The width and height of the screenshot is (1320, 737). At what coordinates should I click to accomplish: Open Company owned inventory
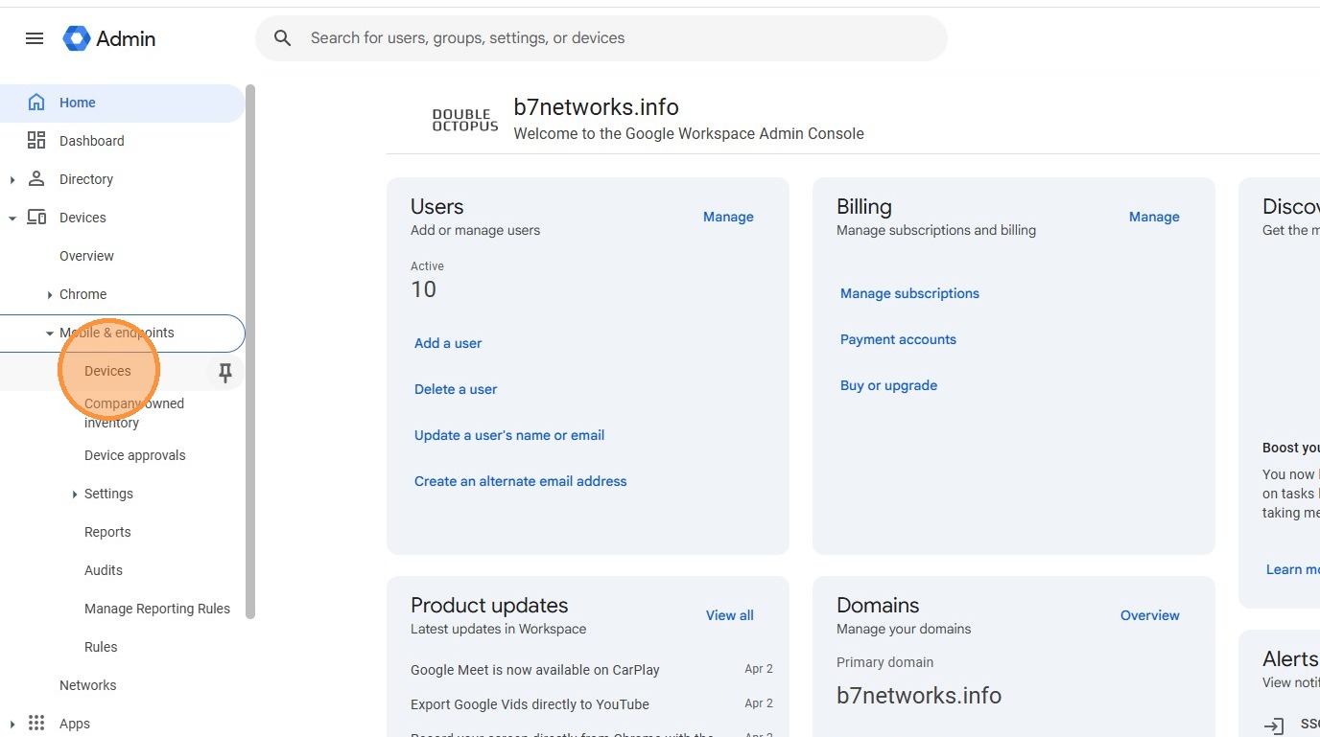coord(134,413)
